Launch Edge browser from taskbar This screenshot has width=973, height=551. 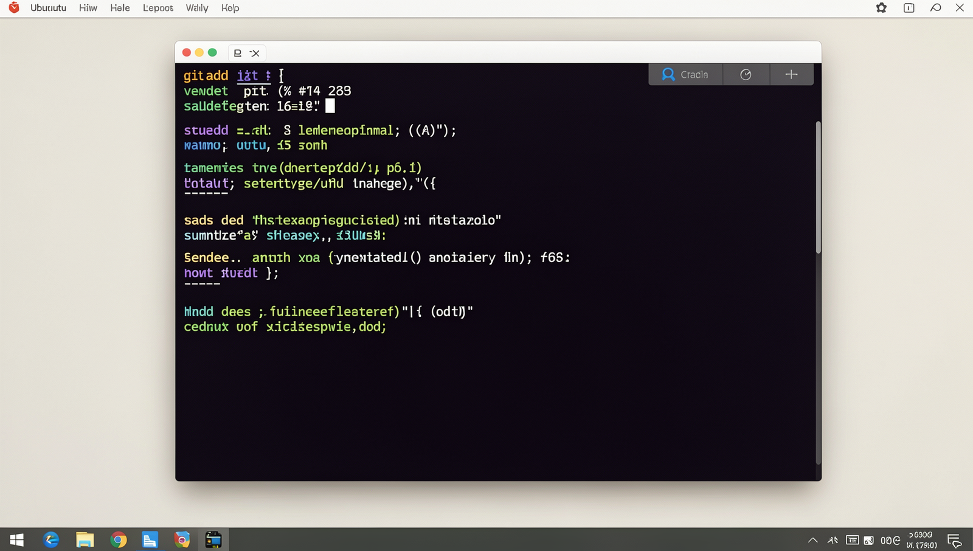(52, 539)
